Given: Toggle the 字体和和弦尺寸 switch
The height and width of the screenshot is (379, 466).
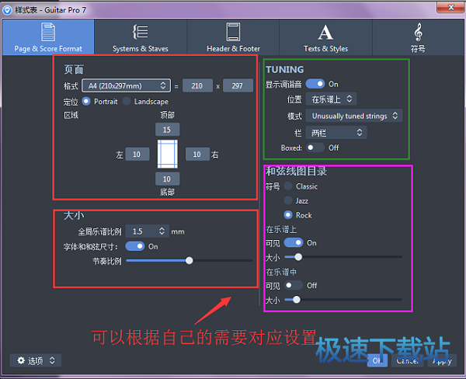Looking at the screenshot, I should (x=135, y=246).
